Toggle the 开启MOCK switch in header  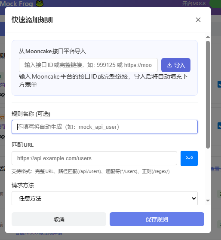click(x=215, y=4)
